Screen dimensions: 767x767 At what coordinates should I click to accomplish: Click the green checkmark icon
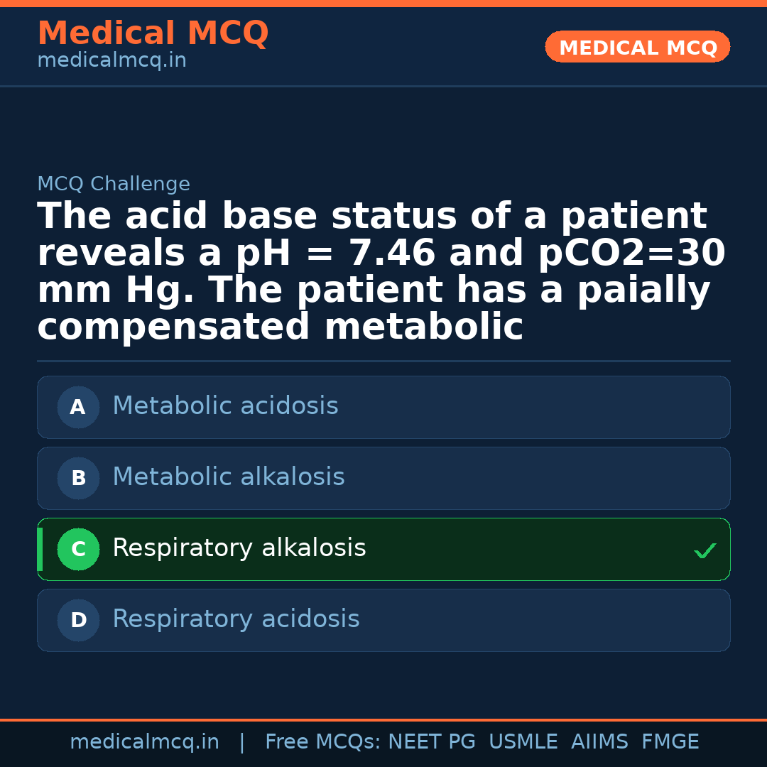pyautogui.click(x=705, y=550)
